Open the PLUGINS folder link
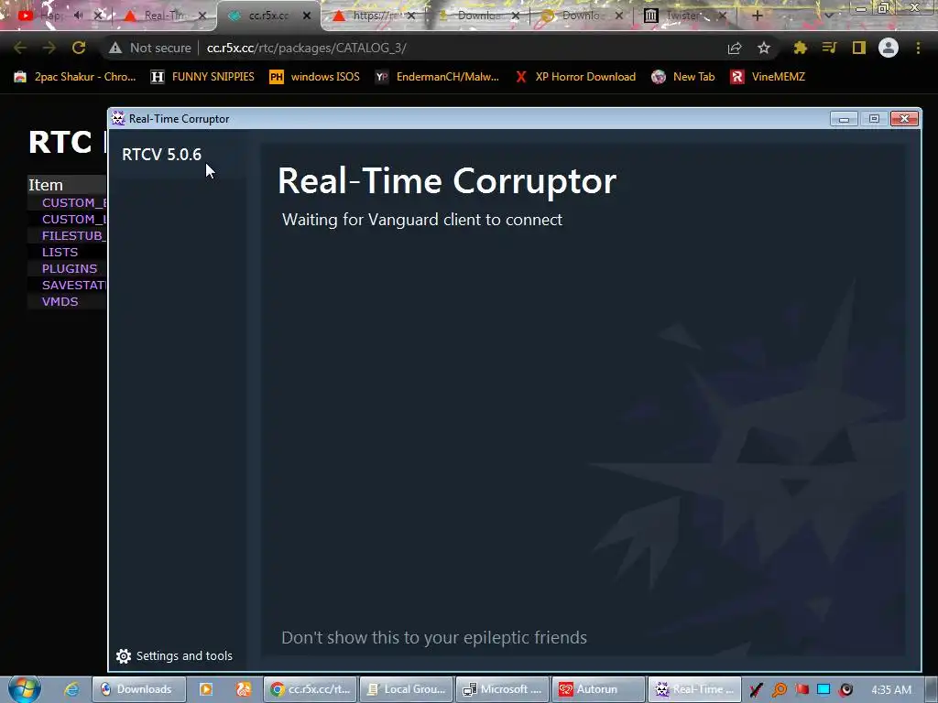Viewport: 938px width, 703px height. pos(70,268)
